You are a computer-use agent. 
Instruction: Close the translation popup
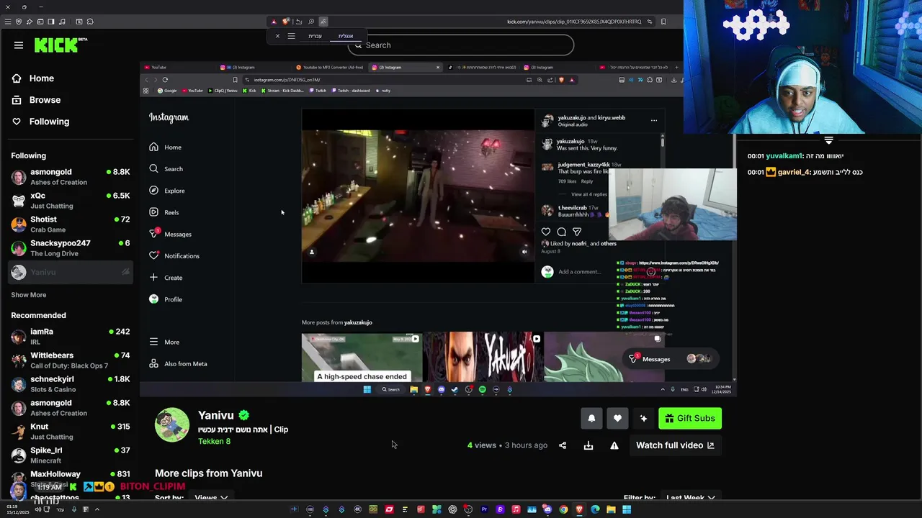[277, 36]
